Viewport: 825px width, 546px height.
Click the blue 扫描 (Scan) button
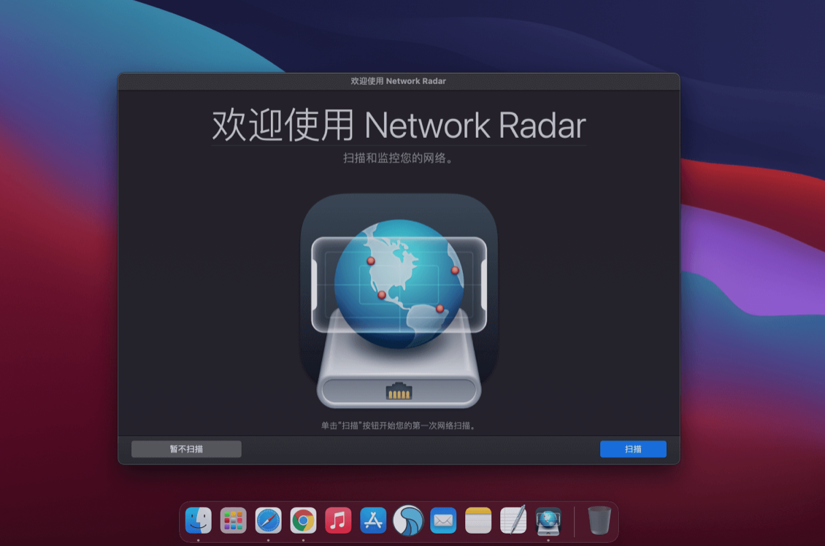pos(633,449)
